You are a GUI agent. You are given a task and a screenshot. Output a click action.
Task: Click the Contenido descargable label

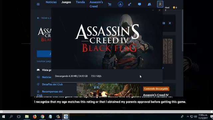[x=156, y=89]
